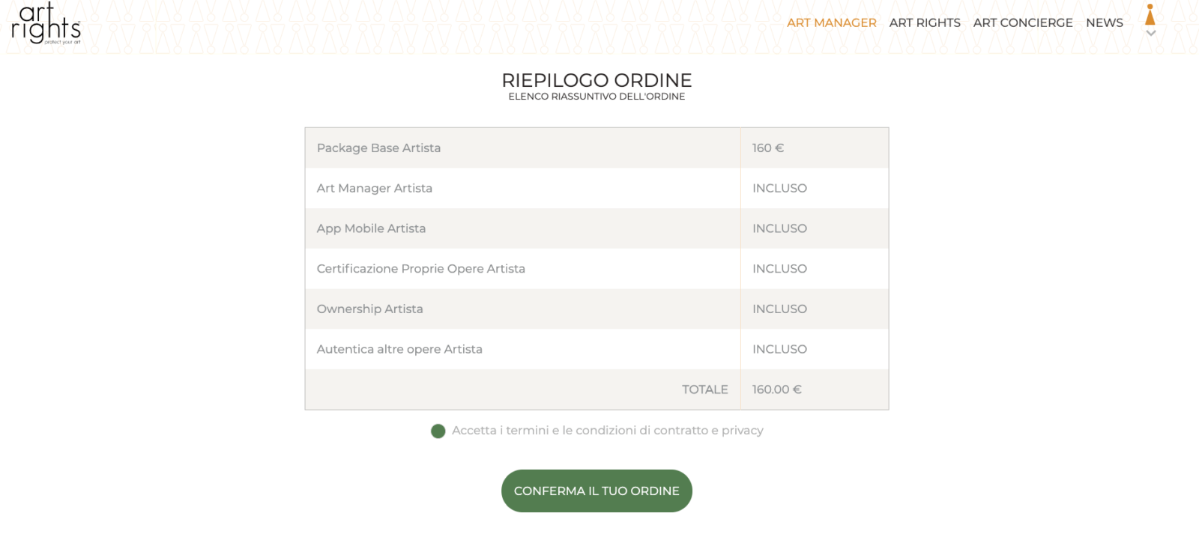The width and height of the screenshot is (1199, 543).
Task: Click INCLUSO in the App Mobile Artista row
Action: [779, 228]
